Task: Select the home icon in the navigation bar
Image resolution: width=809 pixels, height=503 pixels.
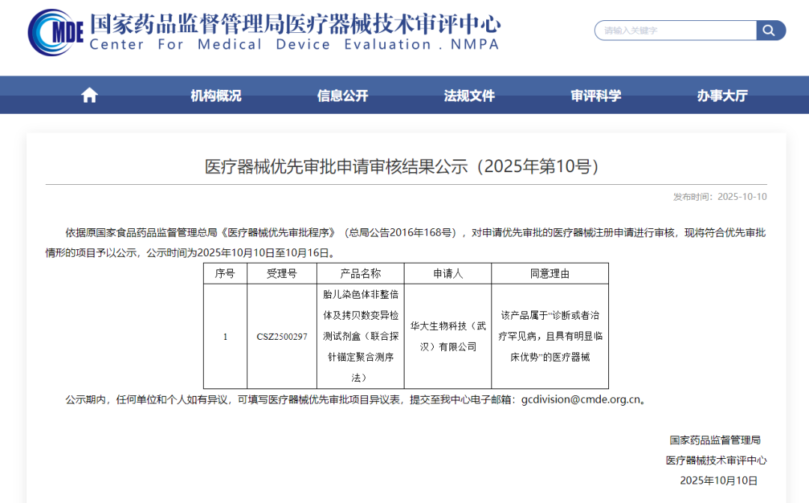Action: click(x=88, y=94)
